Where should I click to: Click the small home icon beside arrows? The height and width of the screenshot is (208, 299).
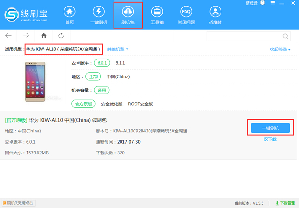pyautogui.click(x=43, y=35)
